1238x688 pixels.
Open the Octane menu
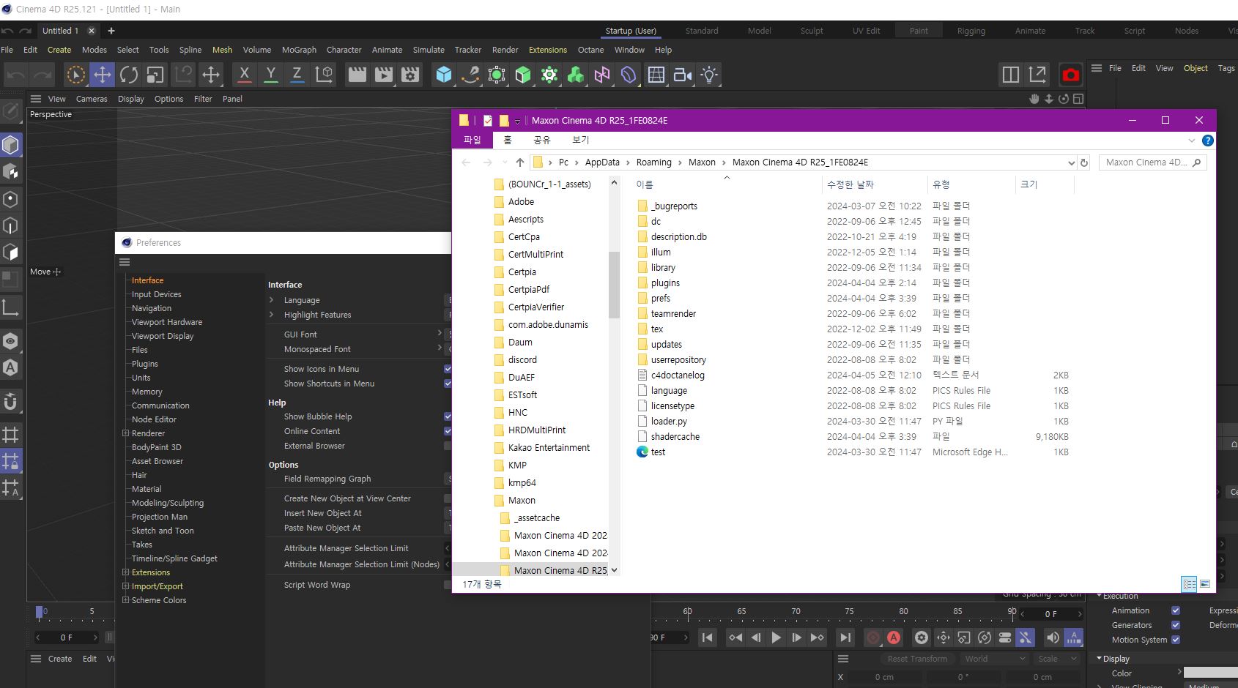tap(590, 50)
